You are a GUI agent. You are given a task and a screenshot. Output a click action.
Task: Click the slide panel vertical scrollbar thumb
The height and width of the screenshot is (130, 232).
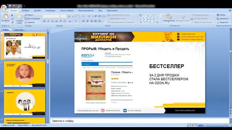pos(48,62)
